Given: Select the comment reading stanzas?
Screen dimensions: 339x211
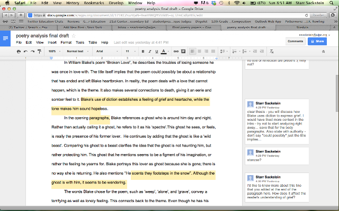Looking at the screenshot, I should pyautogui.click(x=276, y=156).
